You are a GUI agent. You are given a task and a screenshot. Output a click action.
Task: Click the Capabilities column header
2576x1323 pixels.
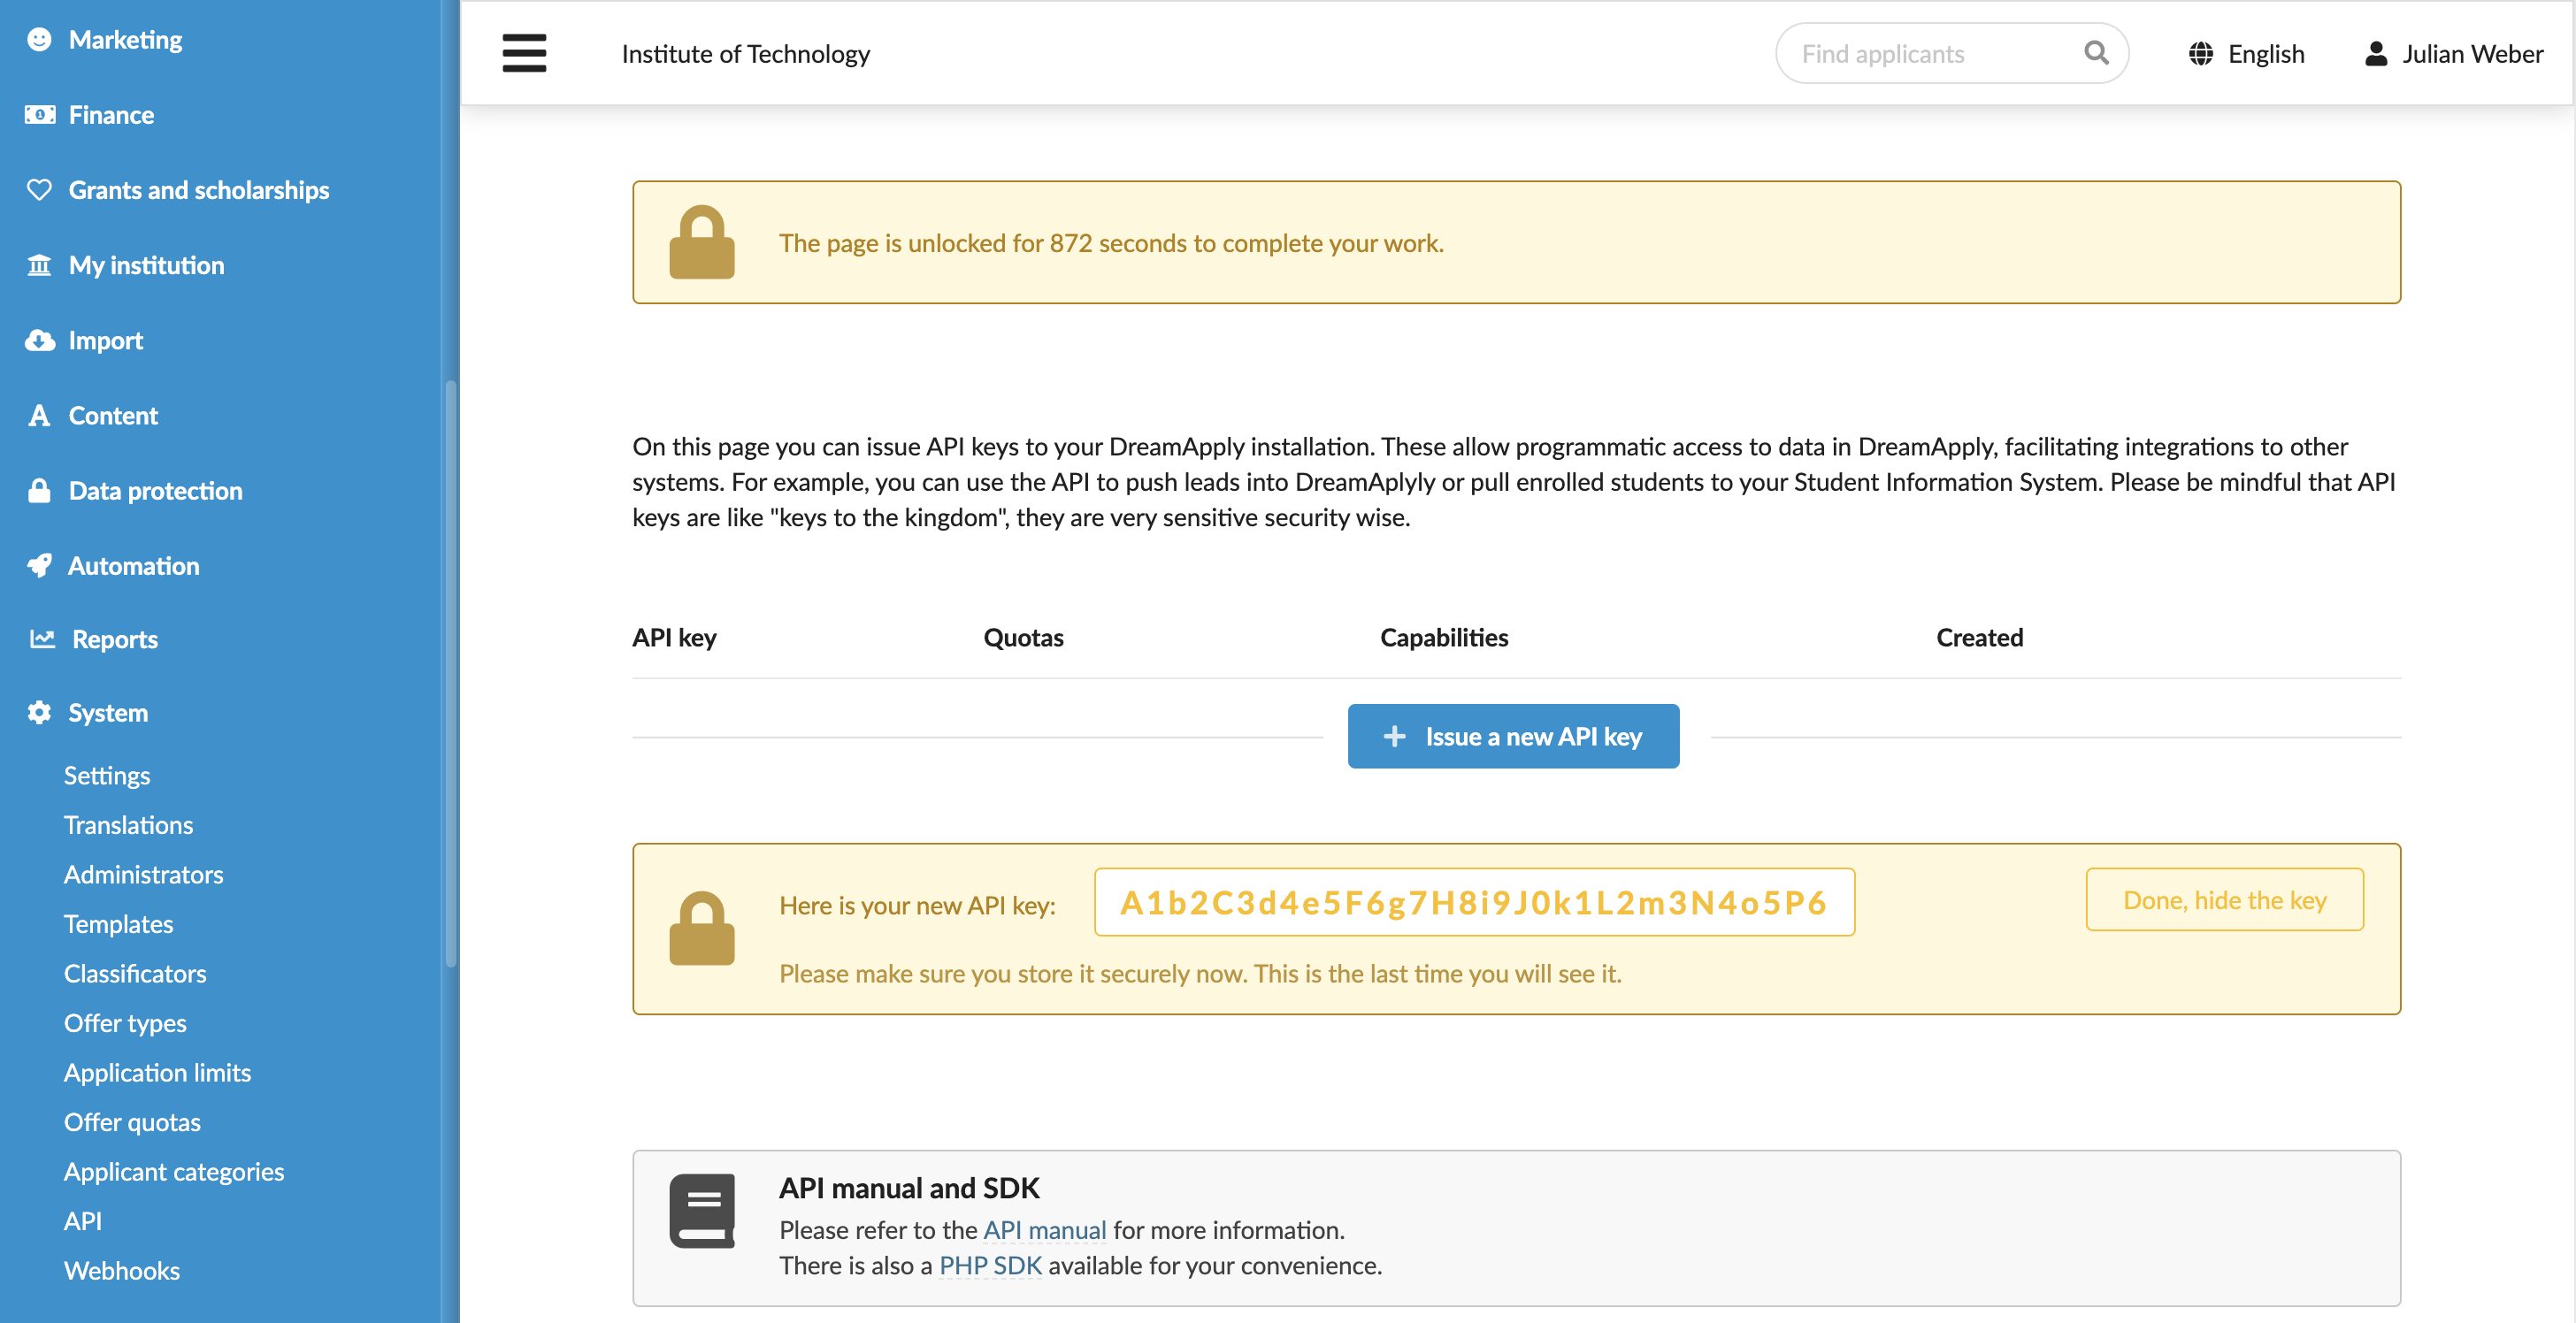[1443, 637]
